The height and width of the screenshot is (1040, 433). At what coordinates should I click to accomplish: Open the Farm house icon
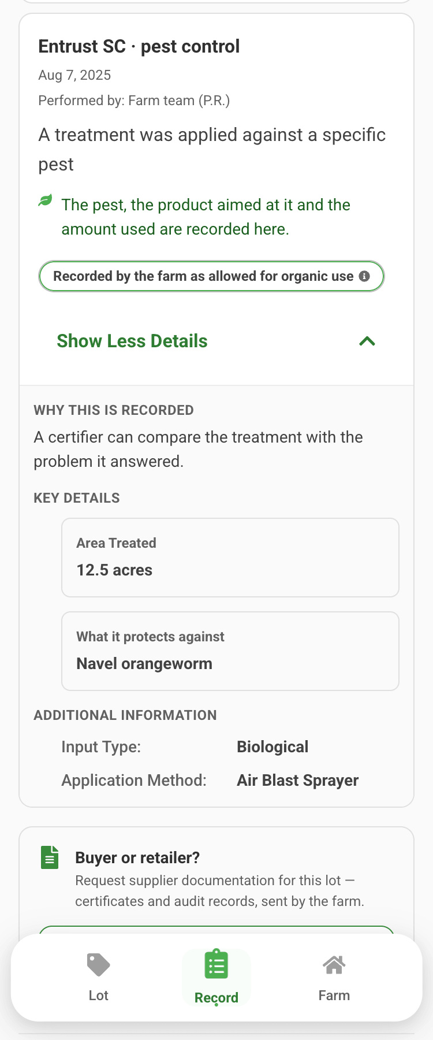pos(334,964)
